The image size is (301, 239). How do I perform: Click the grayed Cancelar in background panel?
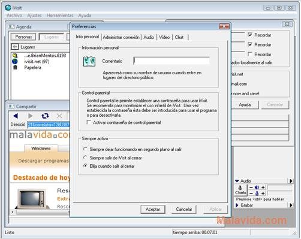(275, 105)
